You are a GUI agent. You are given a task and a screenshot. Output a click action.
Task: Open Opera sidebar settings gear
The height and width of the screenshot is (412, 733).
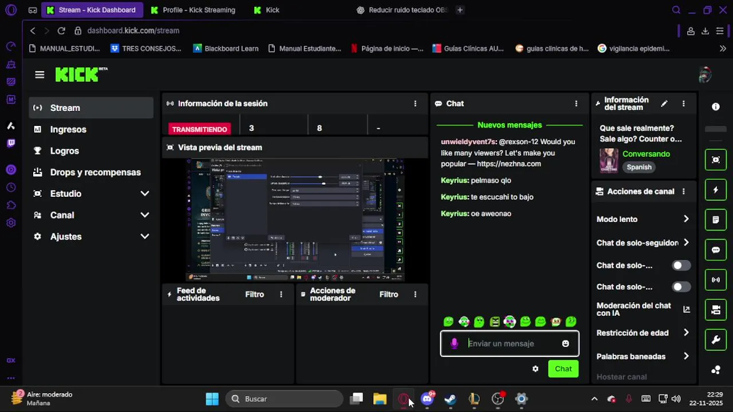point(11,223)
